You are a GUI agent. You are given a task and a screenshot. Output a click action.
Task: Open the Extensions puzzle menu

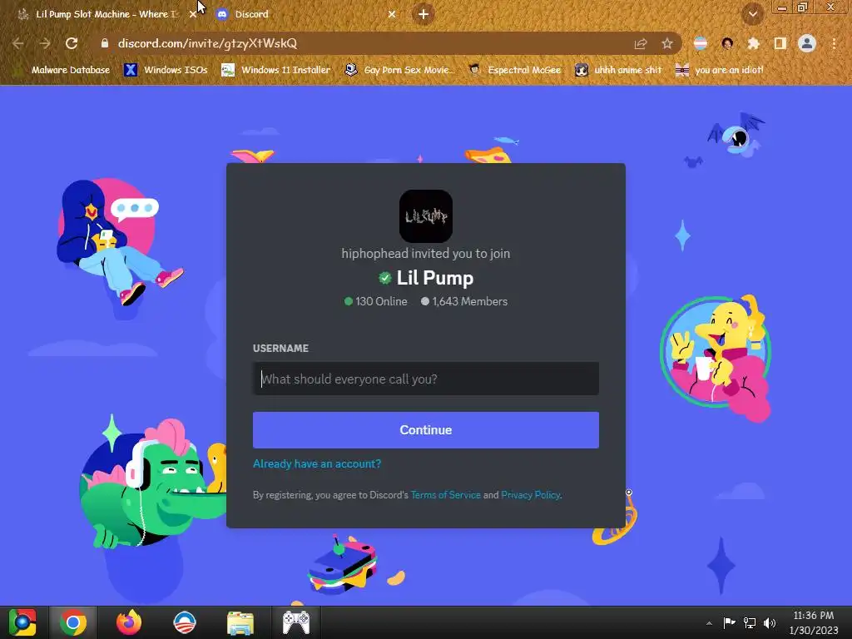tap(753, 43)
